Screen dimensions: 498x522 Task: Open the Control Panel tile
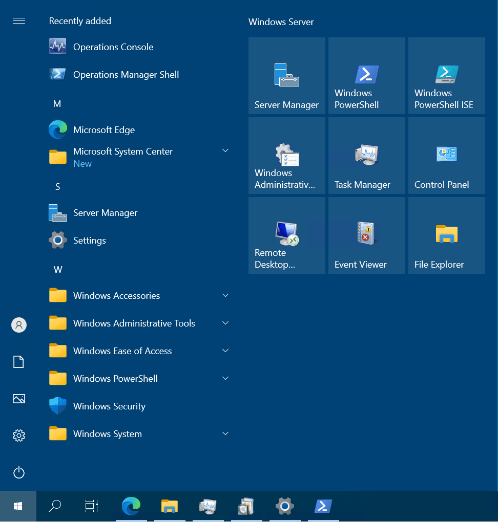pyautogui.click(x=447, y=156)
